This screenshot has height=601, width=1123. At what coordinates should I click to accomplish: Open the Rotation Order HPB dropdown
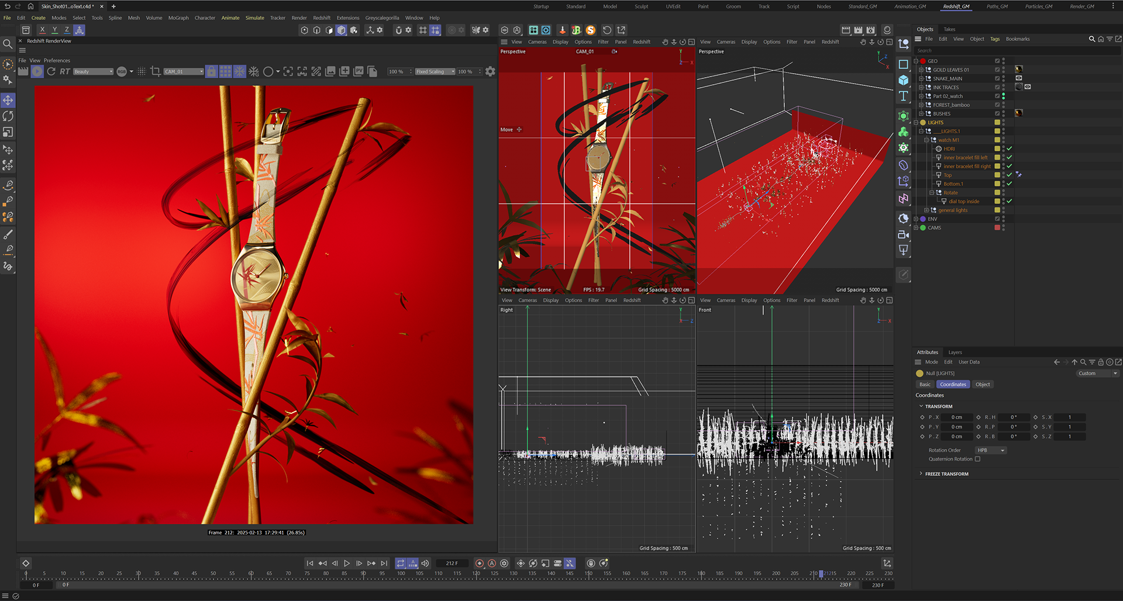(x=990, y=450)
